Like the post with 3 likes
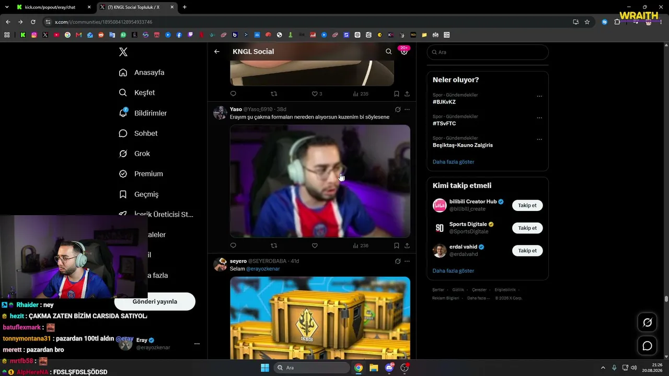Screen dimensions: 669x376 coord(317,94)
